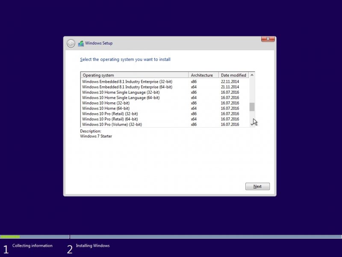Select Windows 10 Home (32-bit) row
Image resolution: width=342 pixels, height=257 pixels.
pos(165,103)
